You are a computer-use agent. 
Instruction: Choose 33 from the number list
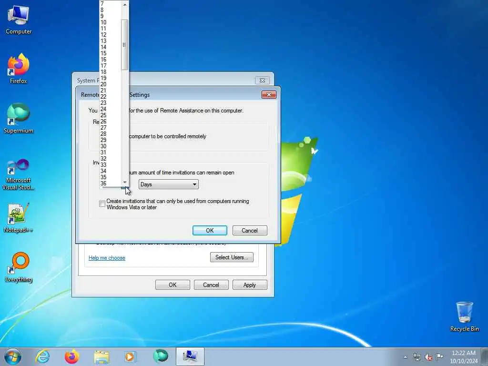click(110, 164)
